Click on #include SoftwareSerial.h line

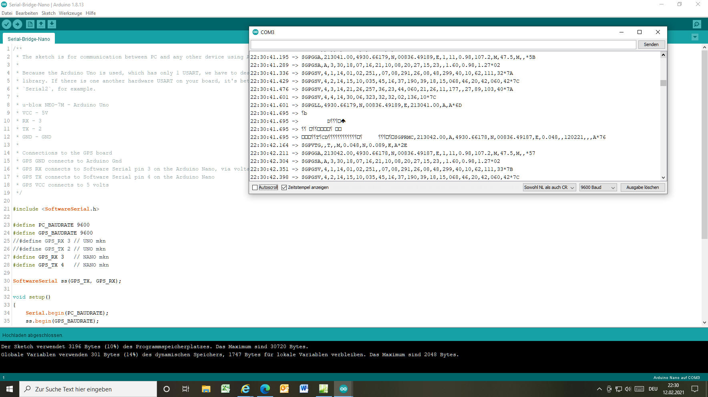(56, 209)
